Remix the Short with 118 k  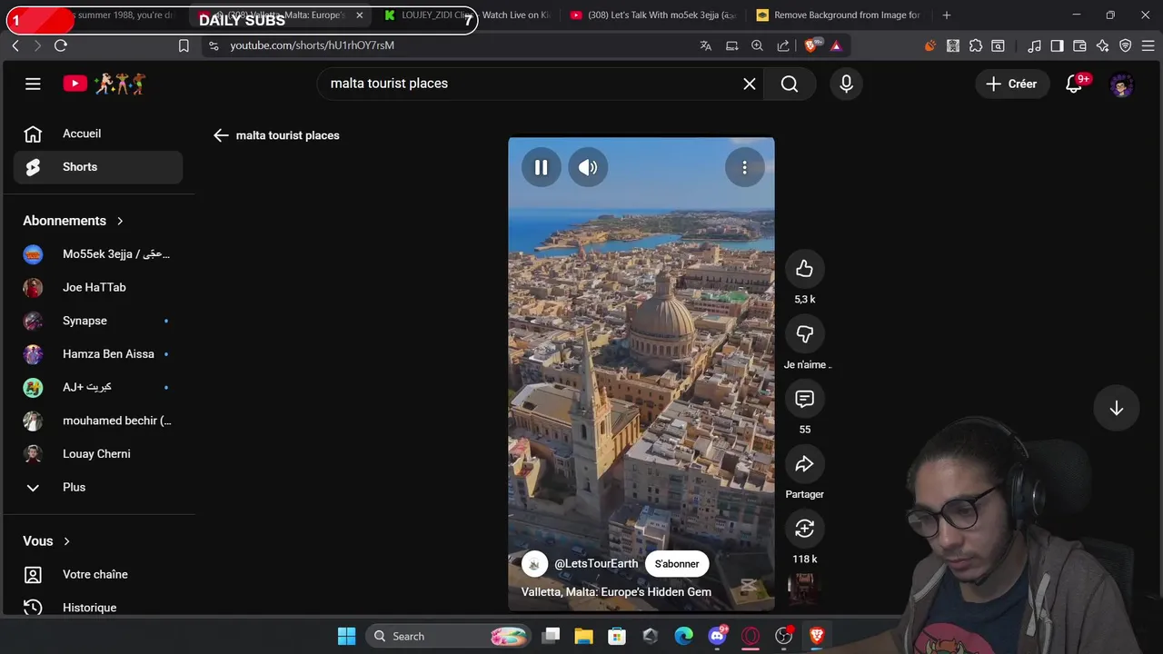click(x=804, y=529)
